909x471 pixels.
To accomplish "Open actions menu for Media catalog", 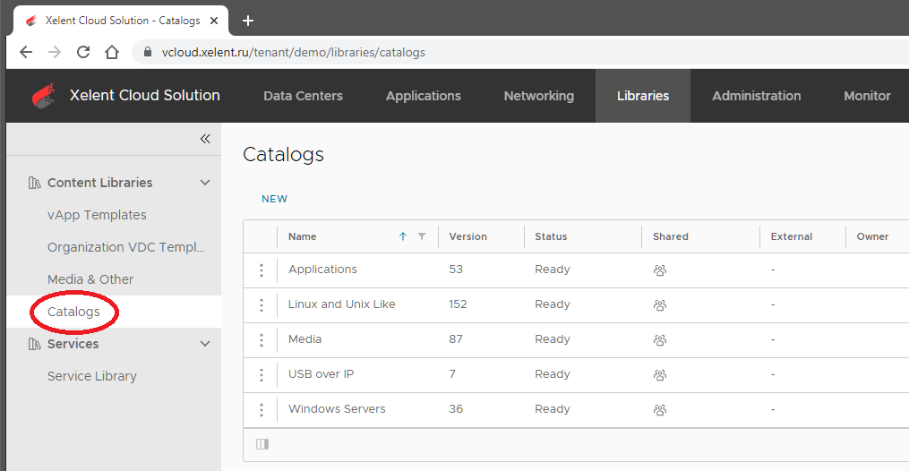I will point(262,340).
